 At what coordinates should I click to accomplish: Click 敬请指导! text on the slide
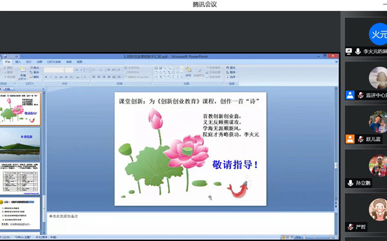[235, 164]
